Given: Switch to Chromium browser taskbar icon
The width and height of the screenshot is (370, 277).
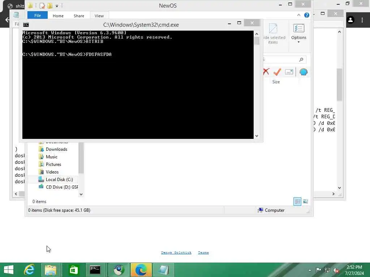Looking at the screenshot, I should (119, 270).
